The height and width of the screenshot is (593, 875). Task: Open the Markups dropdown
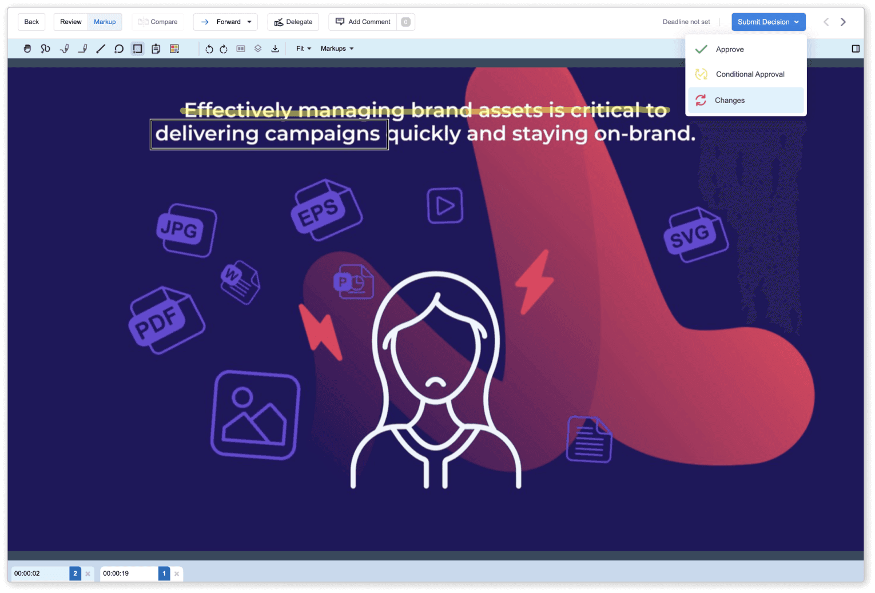[337, 49]
